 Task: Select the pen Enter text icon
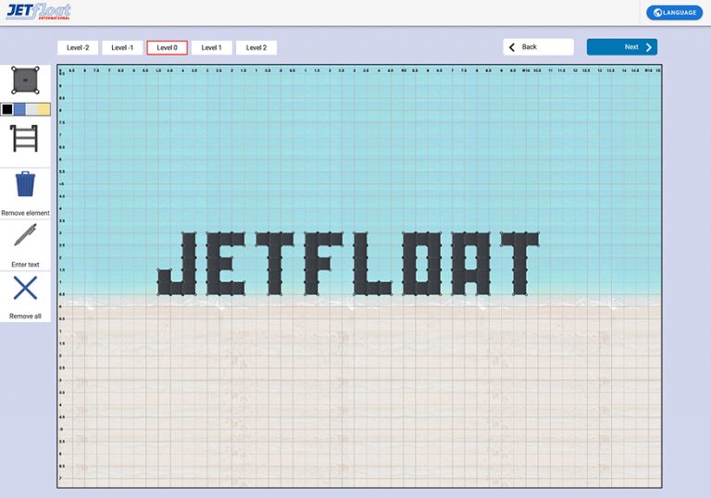click(x=25, y=235)
